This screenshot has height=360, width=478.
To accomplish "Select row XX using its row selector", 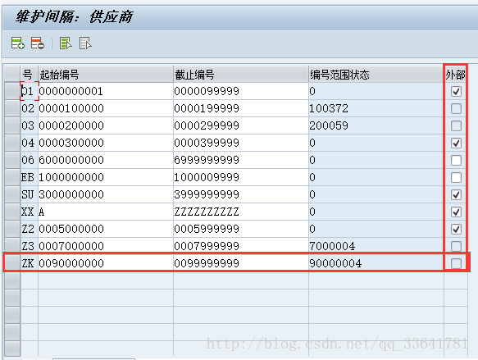I will [12, 212].
